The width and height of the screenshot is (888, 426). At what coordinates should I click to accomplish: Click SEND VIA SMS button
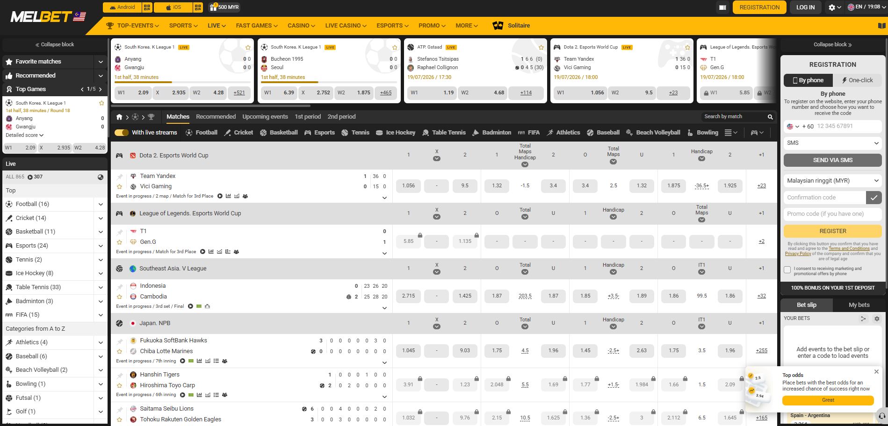832,160
